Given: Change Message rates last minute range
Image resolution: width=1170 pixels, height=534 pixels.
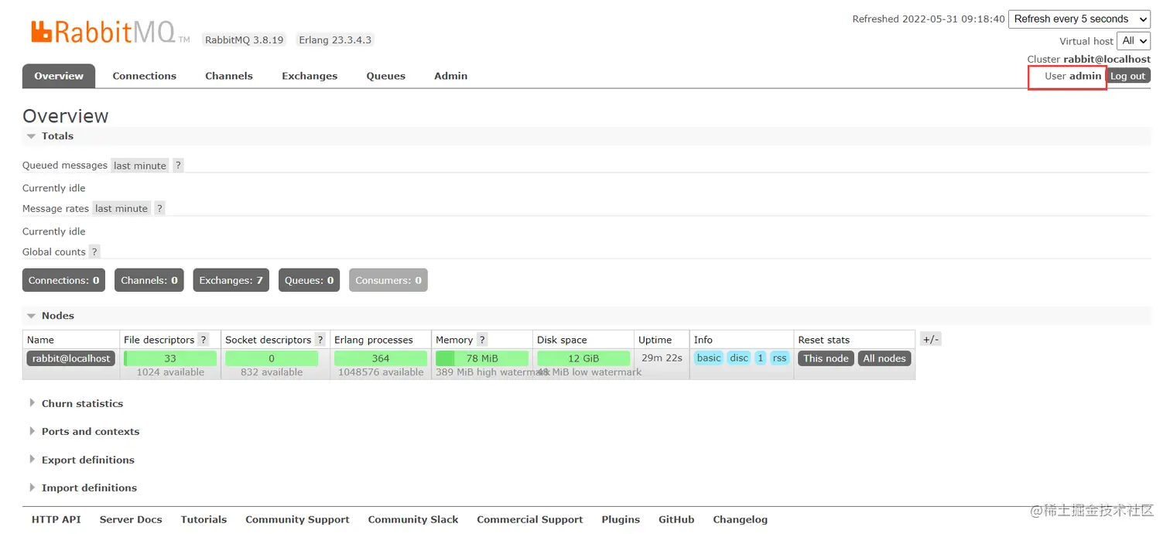Looking at the screenshot, I should coord(121,208).
